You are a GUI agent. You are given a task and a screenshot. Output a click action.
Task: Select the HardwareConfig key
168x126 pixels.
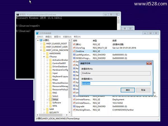[60, 70]
